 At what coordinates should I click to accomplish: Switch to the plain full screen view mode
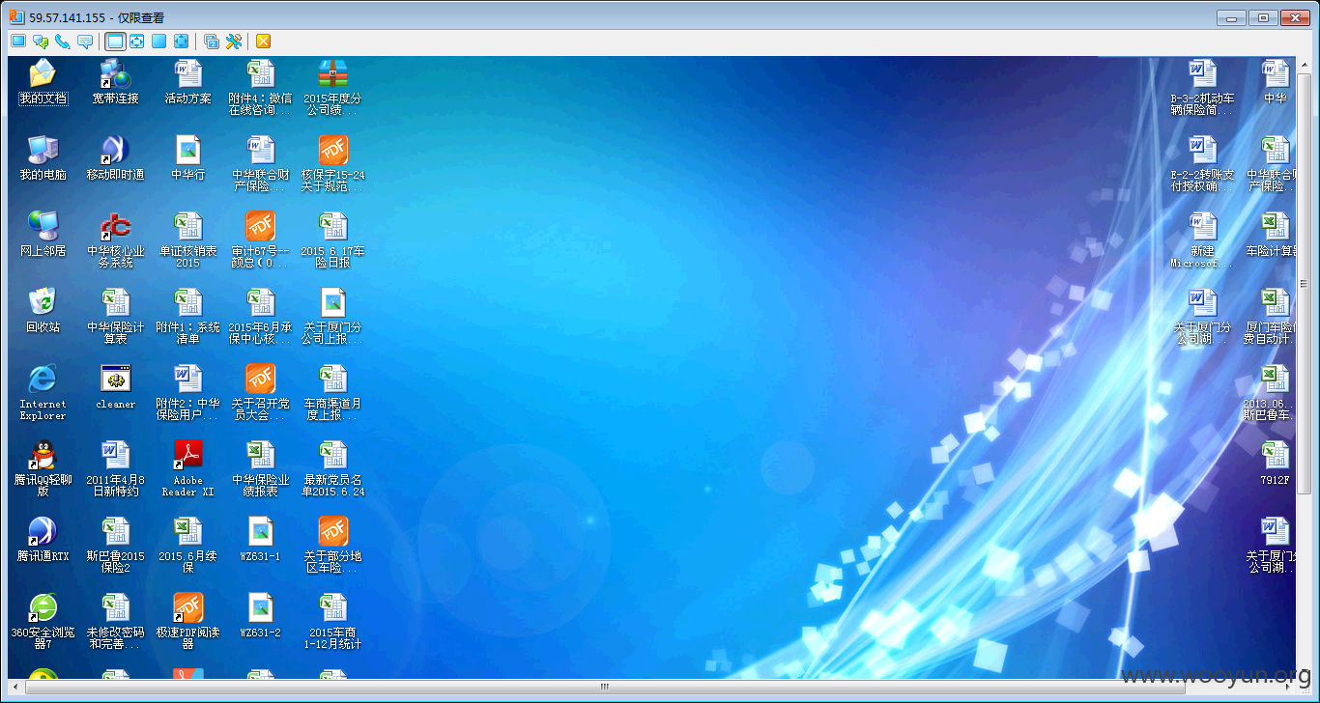pos(158,42)
